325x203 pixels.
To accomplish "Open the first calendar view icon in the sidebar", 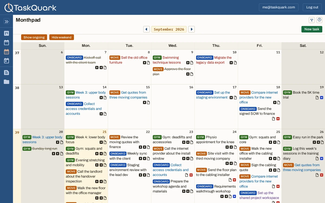I will point(6,42).
